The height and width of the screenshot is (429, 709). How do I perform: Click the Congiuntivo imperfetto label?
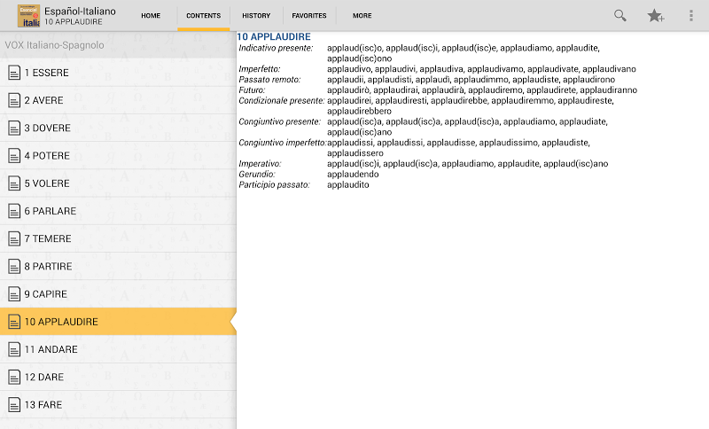click(283, 143)
